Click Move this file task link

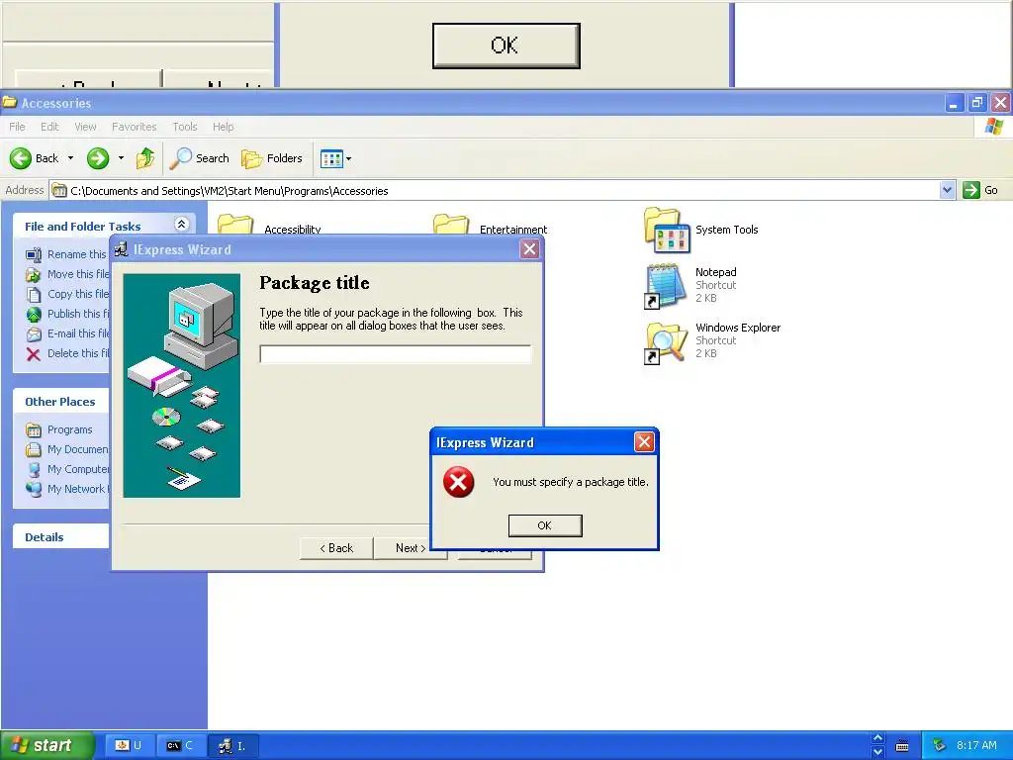coord(78,274)
